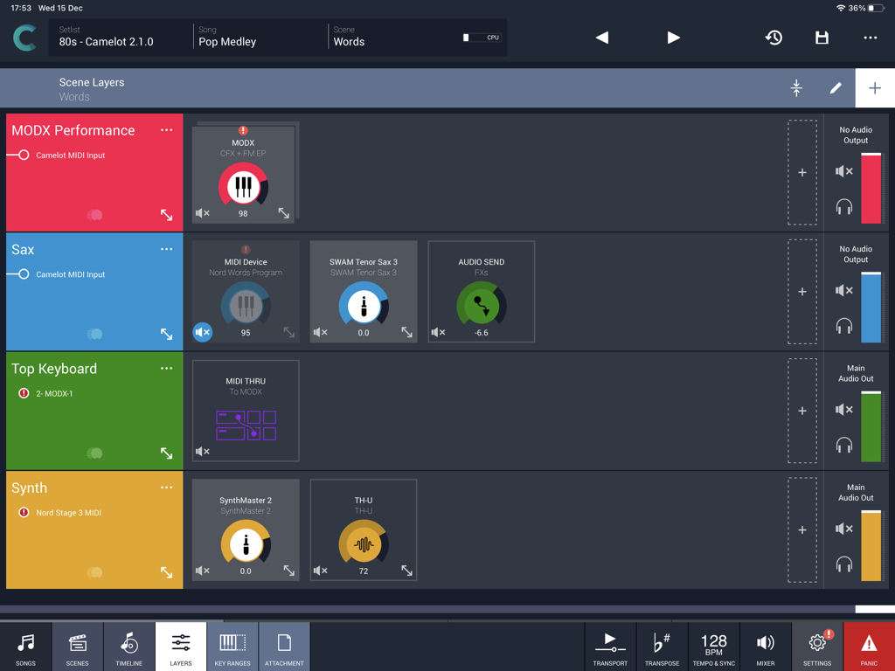895x671 pixels.
Task: Unmute the MIDI Device in the Sax layer
Action: [x=202, y=332]
